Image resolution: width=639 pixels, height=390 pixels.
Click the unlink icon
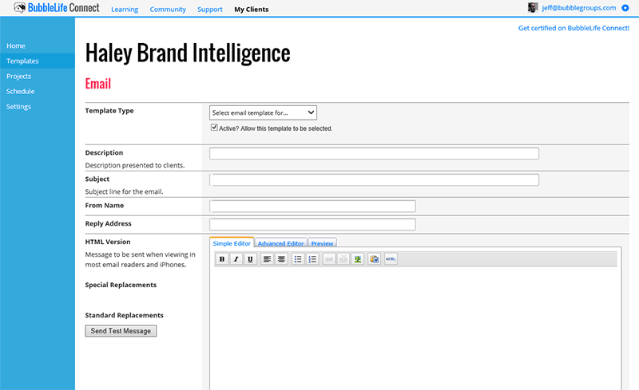[x=343, y=259]
